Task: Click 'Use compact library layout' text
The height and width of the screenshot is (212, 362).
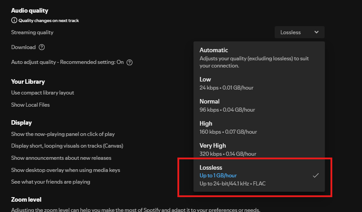Action: (42, 93)
